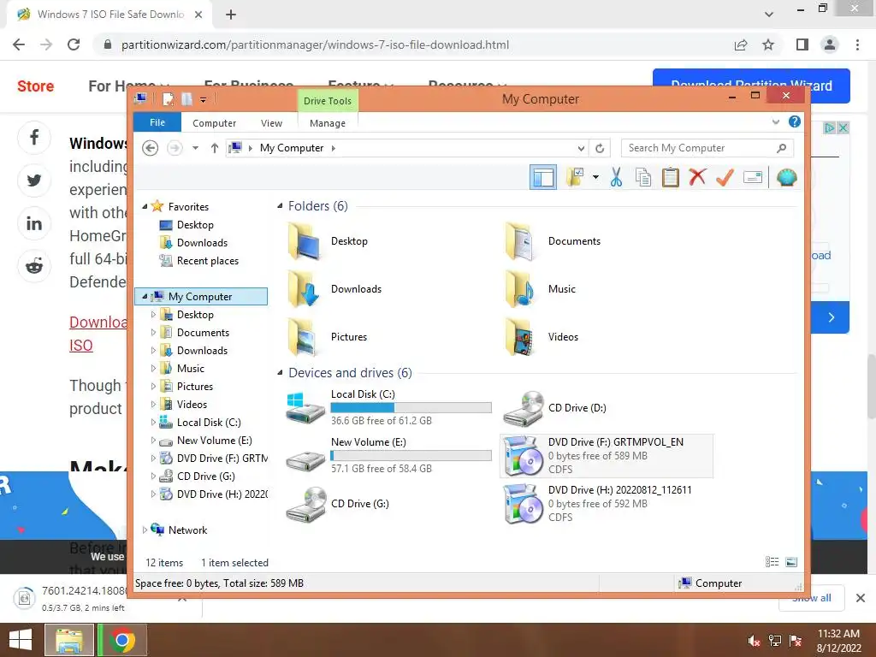Screen dimensions: 876x657
Task: Select the Documents folder icon
Action: coord(521,241)
